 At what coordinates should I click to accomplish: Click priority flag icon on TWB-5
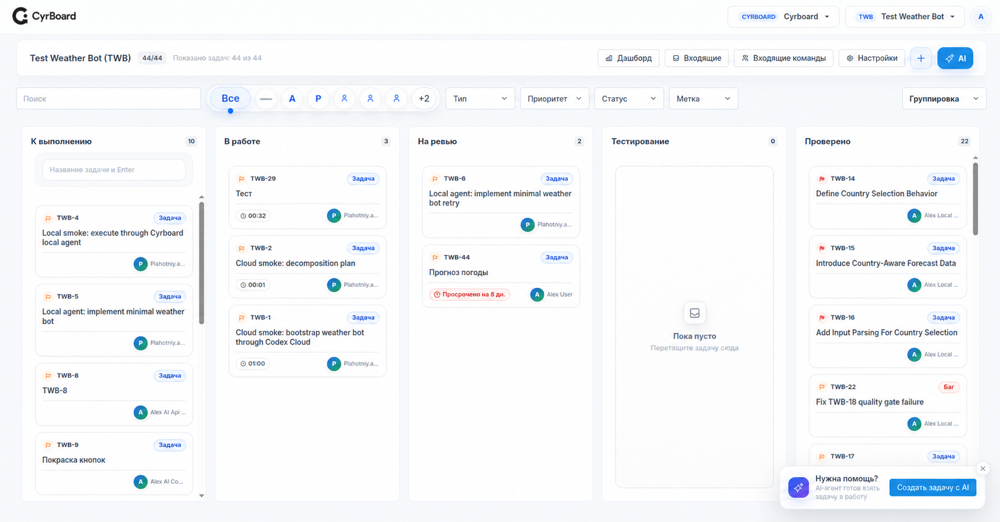(48, 297)
